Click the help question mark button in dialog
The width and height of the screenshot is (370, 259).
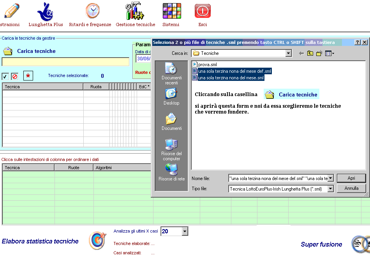358,42
